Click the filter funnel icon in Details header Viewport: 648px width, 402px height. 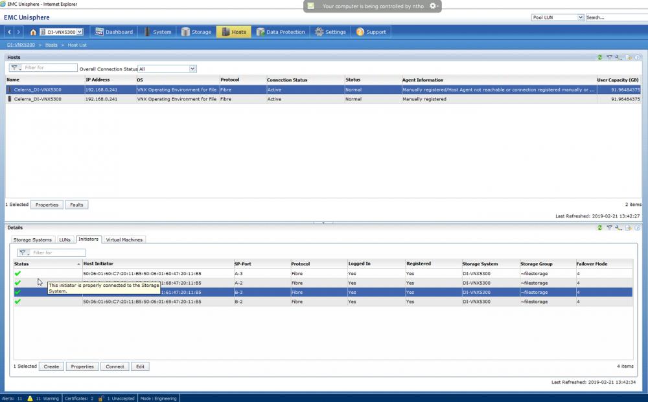coord(609,228)
